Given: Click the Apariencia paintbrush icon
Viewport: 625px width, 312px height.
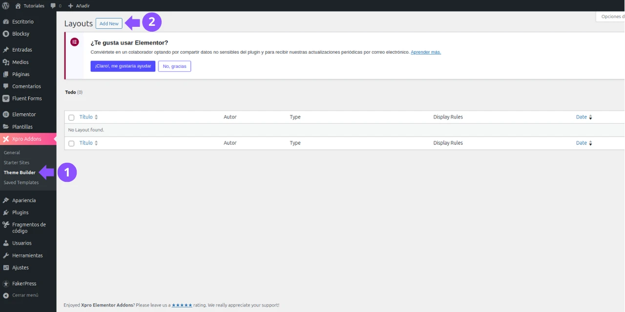Looking at the screenshot, I should (x=6, y=200).
